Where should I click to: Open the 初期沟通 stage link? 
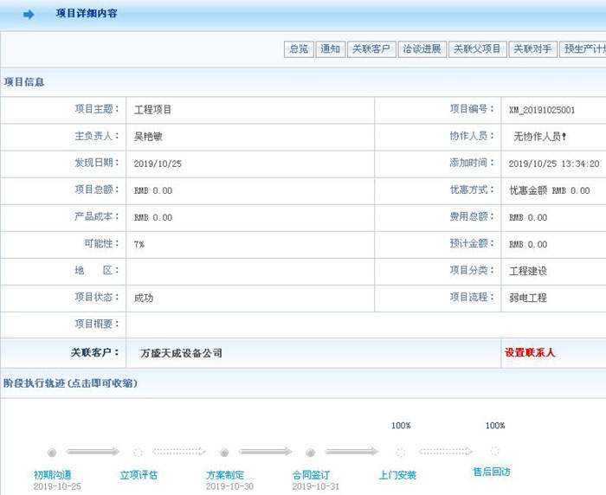pos(52,475)
